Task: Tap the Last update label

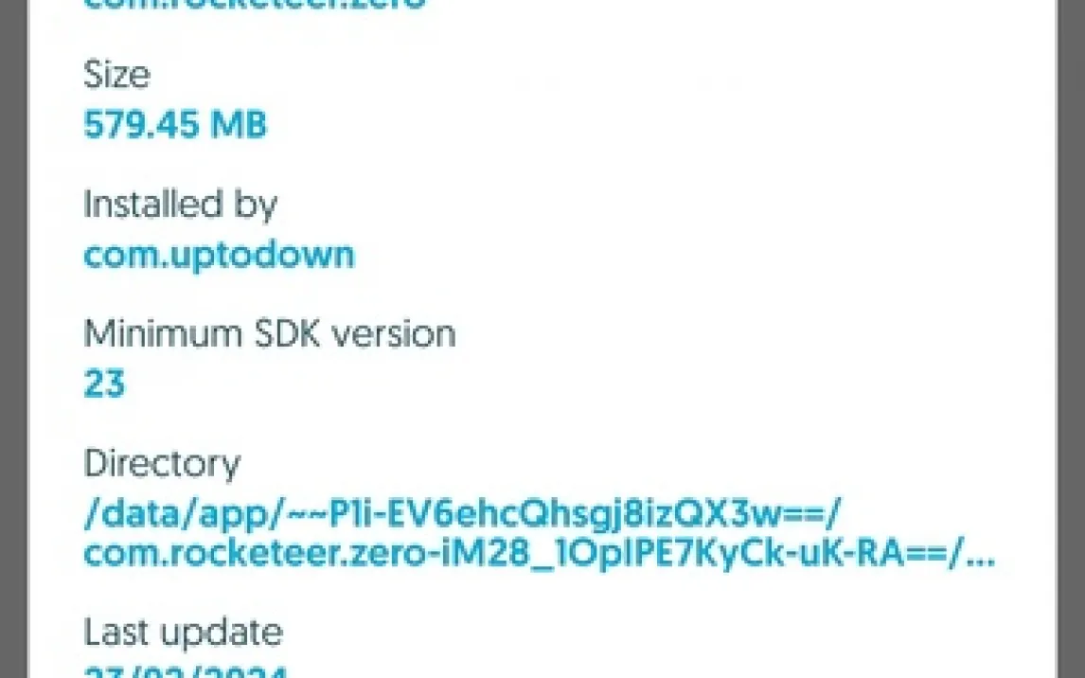Action: (x=183, y=633)
